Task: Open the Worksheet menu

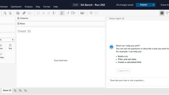Action: click(x=4, y=7)
